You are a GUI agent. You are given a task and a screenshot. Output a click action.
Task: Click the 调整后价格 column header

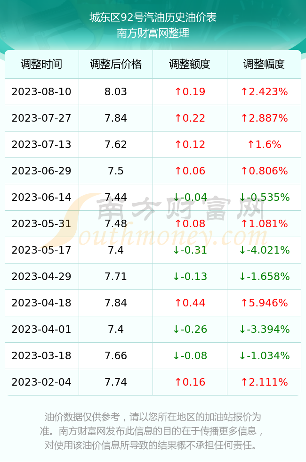click(116, 64)
